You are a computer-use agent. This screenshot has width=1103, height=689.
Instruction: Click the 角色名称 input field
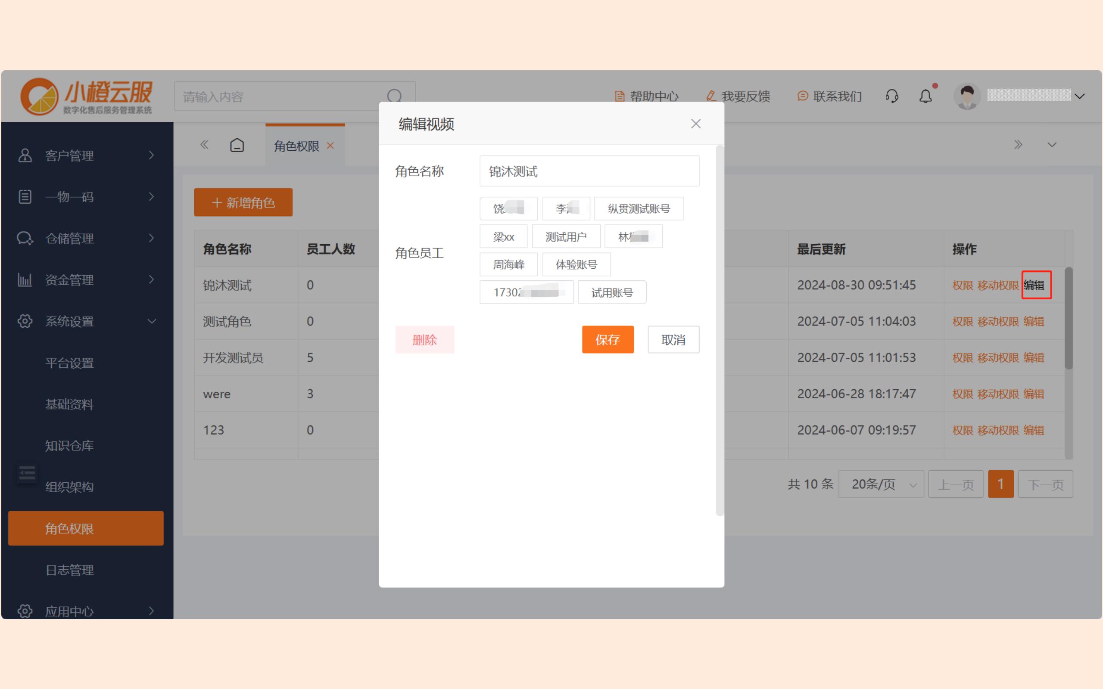[589, 171]
